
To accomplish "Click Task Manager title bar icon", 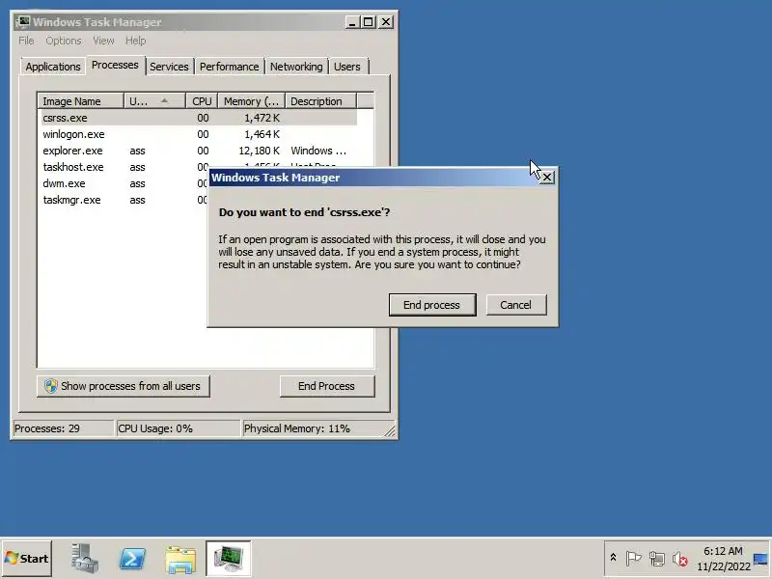I will [x=22, y=21].
